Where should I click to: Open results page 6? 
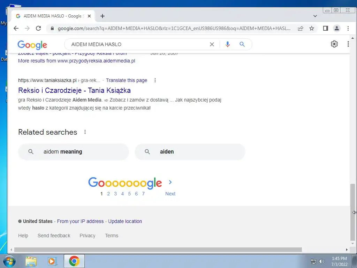click(136, 194)
